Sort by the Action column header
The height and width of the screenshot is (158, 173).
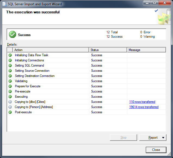tap(51, 50)
